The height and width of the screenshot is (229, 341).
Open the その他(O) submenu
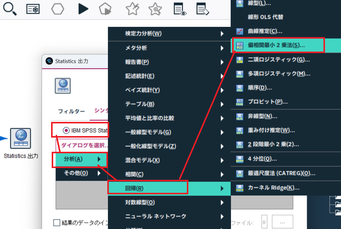tap(82, 173)
